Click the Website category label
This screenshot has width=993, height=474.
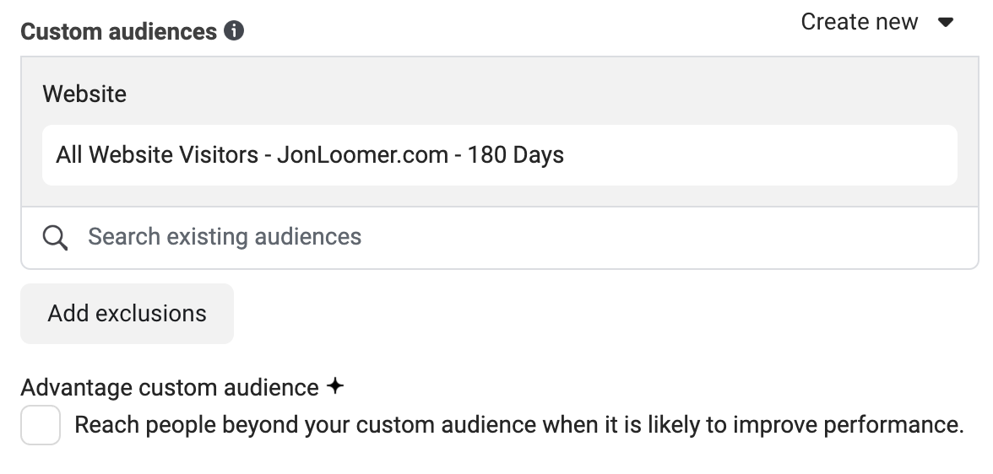pos(84,94)
